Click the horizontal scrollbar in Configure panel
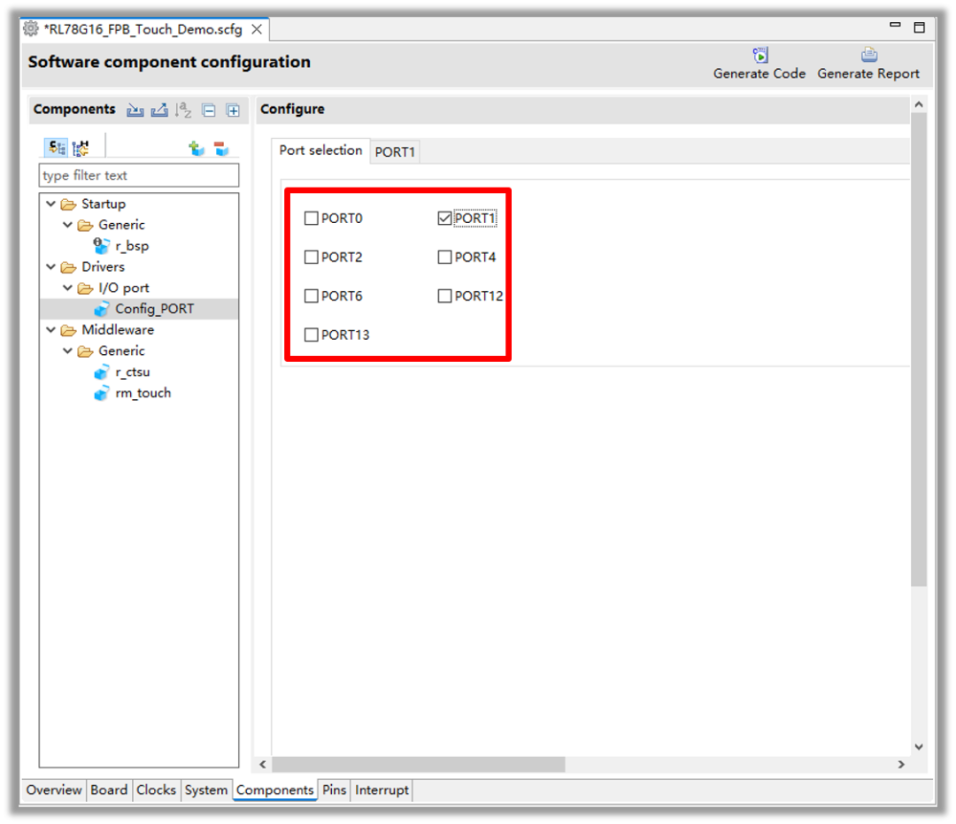The width and height of the screenshot is (956, 824). [418, 764]
